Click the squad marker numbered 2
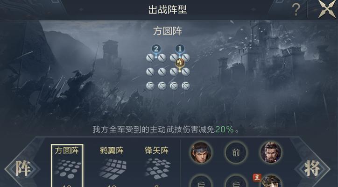This screenshot has height=187, width=338. [156, 49]
